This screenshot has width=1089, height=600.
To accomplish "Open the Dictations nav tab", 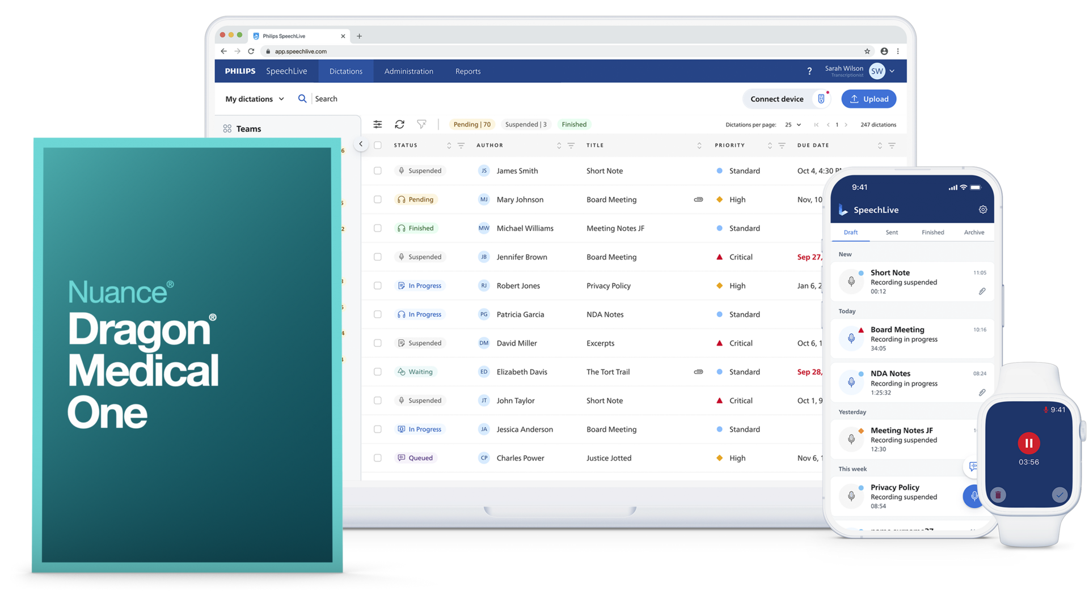I will [346, 71].
